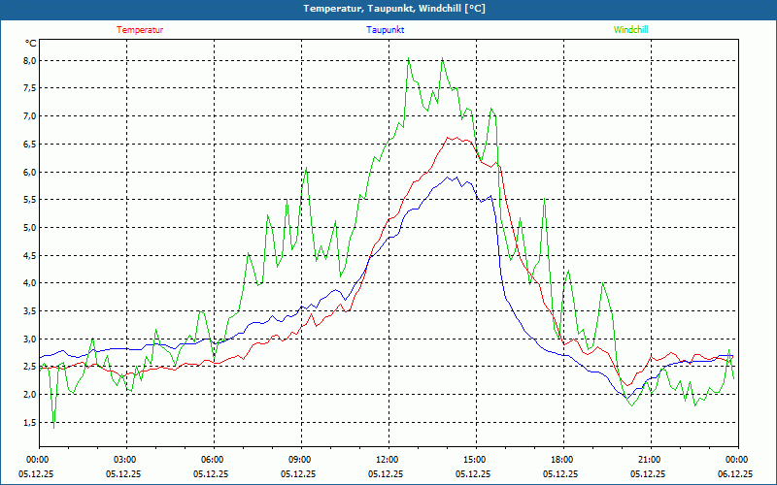
Task: Click the blue Taupunkt legend label
Action: point(386,29)
